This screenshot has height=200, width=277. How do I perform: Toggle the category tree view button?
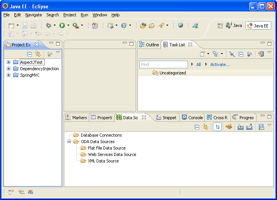[218, 127]
